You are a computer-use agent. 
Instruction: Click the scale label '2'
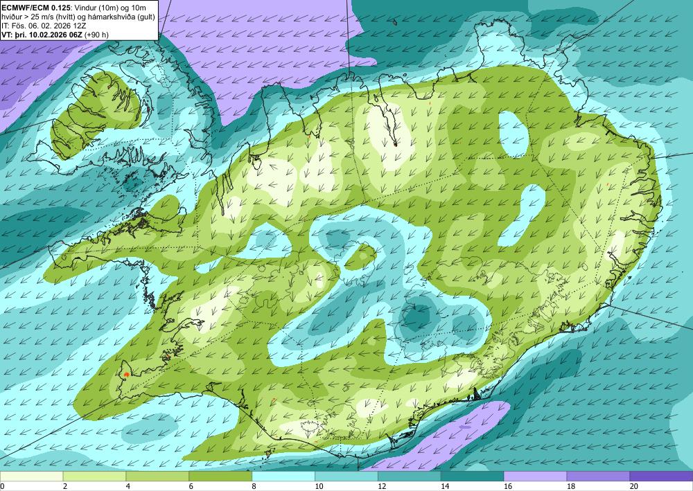[x=65, y=487]
